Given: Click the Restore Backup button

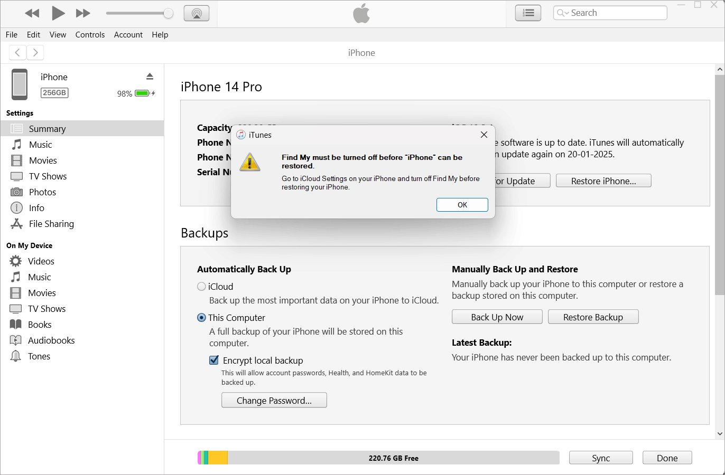Looking at the screenshot, I should pos(593,317).
